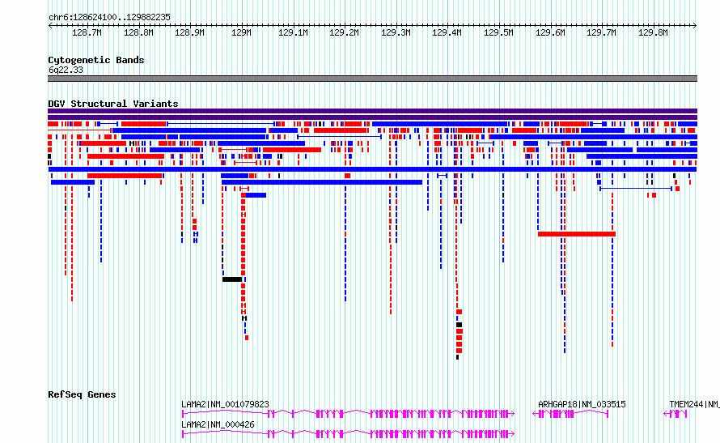
Task: Open the Cytogenetic Bands track title
Action: coord(96,60)
